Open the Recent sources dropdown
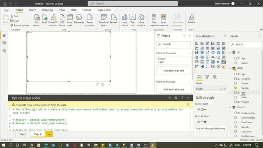 pos(90,21)
